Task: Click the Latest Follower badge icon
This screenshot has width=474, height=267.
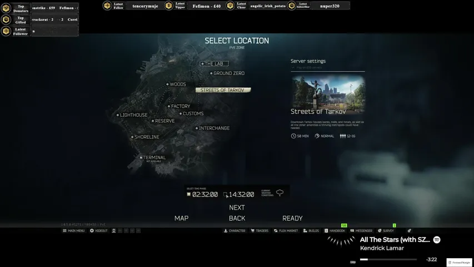Action: [x=6, y=31]
